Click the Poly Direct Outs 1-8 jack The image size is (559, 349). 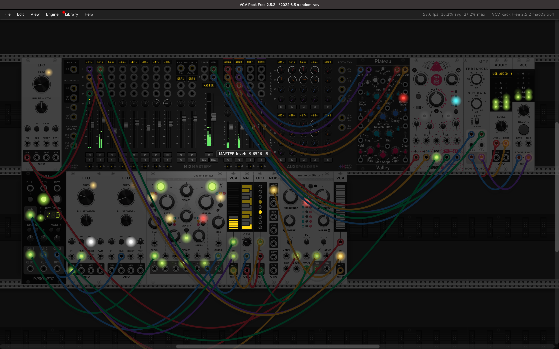(x=181, y=68)
